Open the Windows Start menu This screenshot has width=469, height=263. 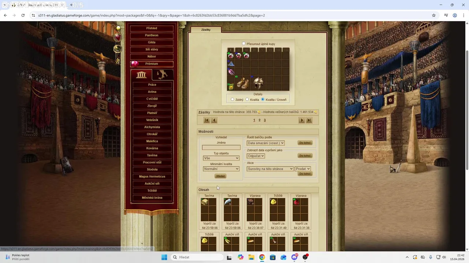(x=164, y=257)
